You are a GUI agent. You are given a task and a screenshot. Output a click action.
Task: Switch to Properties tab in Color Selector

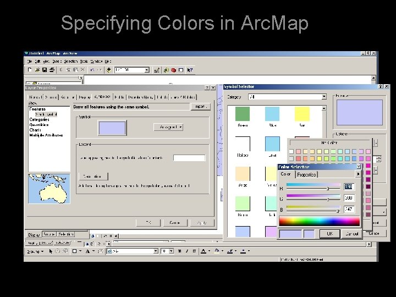point(306,174)
